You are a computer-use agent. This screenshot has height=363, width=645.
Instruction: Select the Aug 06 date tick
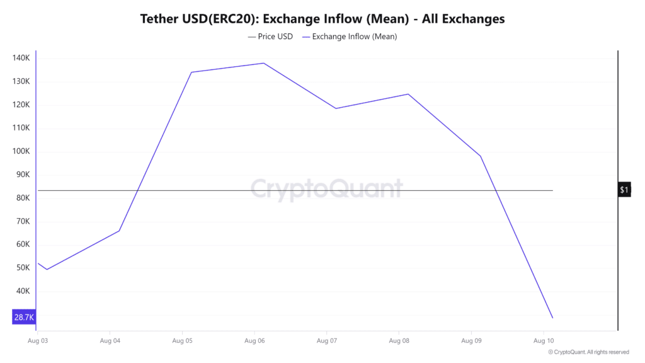(x=254, y=341)
